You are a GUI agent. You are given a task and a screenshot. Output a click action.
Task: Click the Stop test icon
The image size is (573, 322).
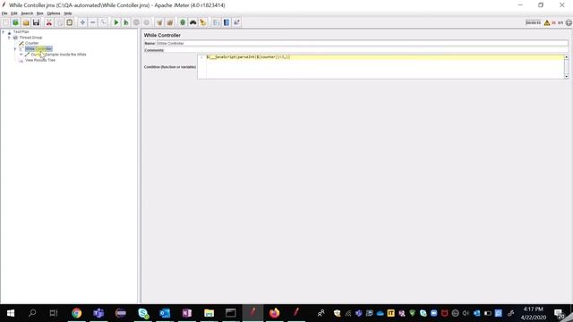click(136, 22)
